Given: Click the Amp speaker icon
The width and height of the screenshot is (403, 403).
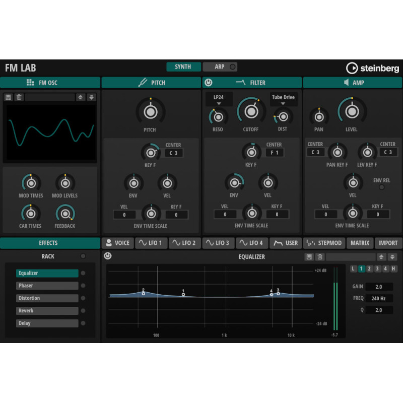Looking at the screenshot, I should pyautogui.click(x=347, y=83).
